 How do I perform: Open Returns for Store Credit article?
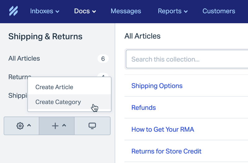tap(166, 151)
